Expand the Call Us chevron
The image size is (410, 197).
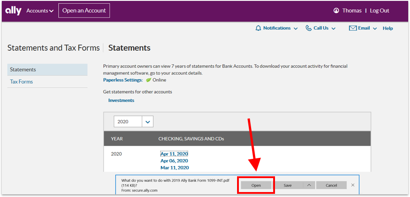pyautogui.click(x=333, y=28)
